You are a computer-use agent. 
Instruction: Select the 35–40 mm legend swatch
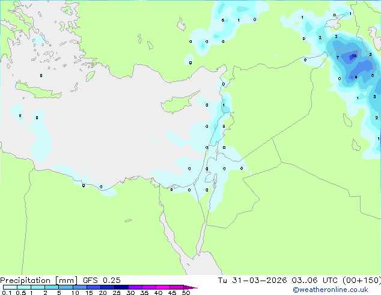(x=148, y=287)
